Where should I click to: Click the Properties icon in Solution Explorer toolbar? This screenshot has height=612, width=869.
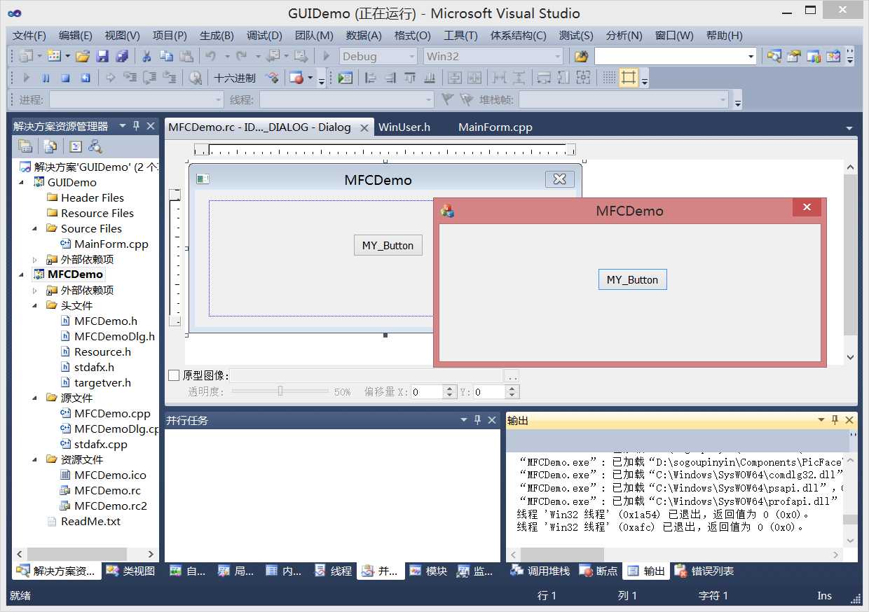25,146
